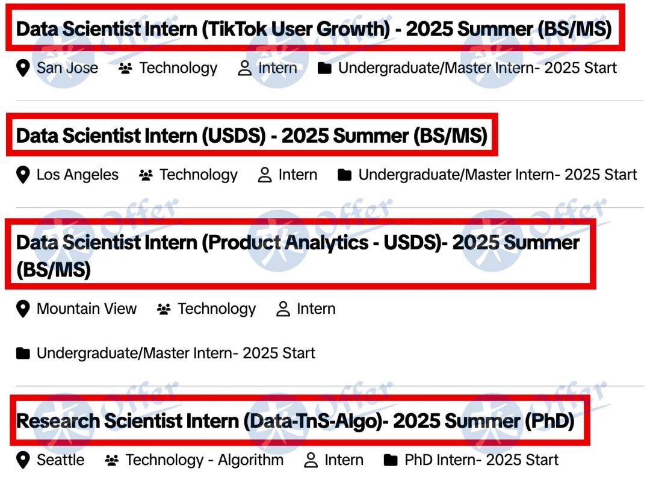Open the Research Scientist Intern (Data-TnS-Algo) posting
Image resolution: width=650 pixels, height=480 pixels.
point(295,421)
